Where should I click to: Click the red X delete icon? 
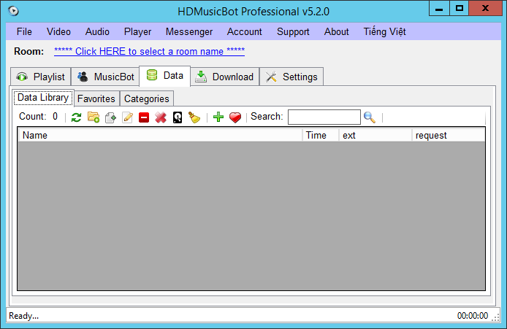(161, 117)
